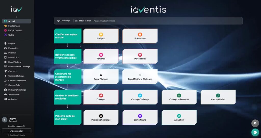Click the lightbulb icon on Insights card

[101, 34]
